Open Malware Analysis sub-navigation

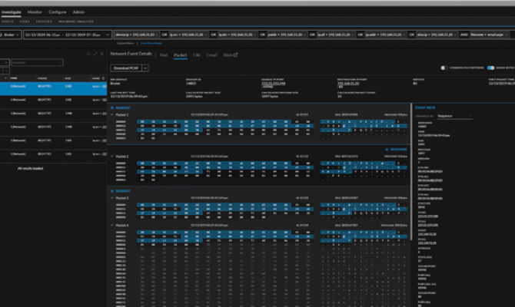point(76,21)
